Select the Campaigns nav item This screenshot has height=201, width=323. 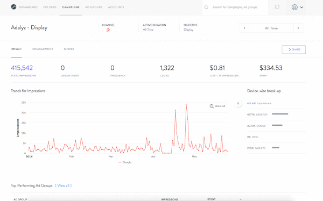pyautogui.click(x=71, y=7)
